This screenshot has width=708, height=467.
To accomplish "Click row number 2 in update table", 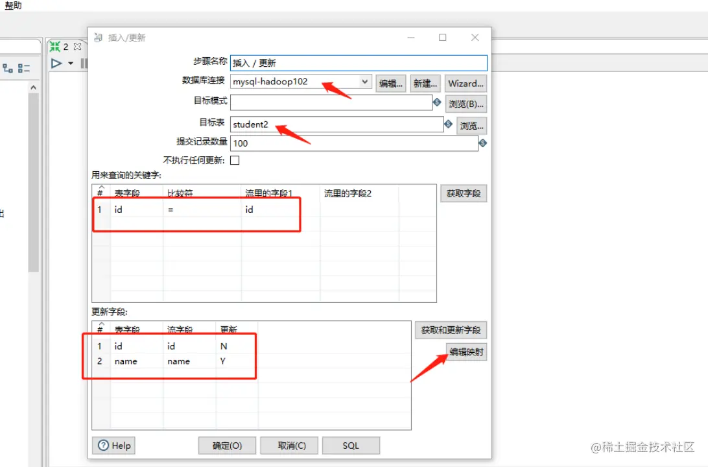I will tap(100, 361).
